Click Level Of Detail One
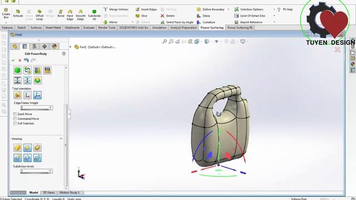This screenshot has height=200, width=356. click(250, 16)
